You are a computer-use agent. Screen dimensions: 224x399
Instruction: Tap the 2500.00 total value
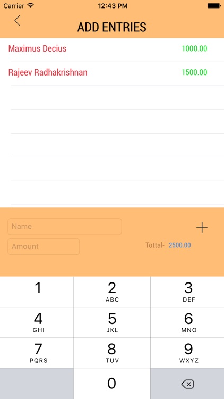coord(180,245)
